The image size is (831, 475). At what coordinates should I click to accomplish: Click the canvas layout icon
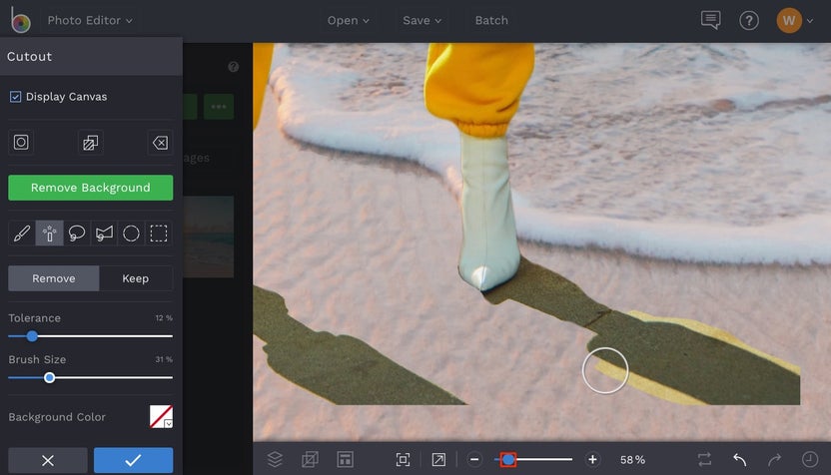tap(345, 459)
